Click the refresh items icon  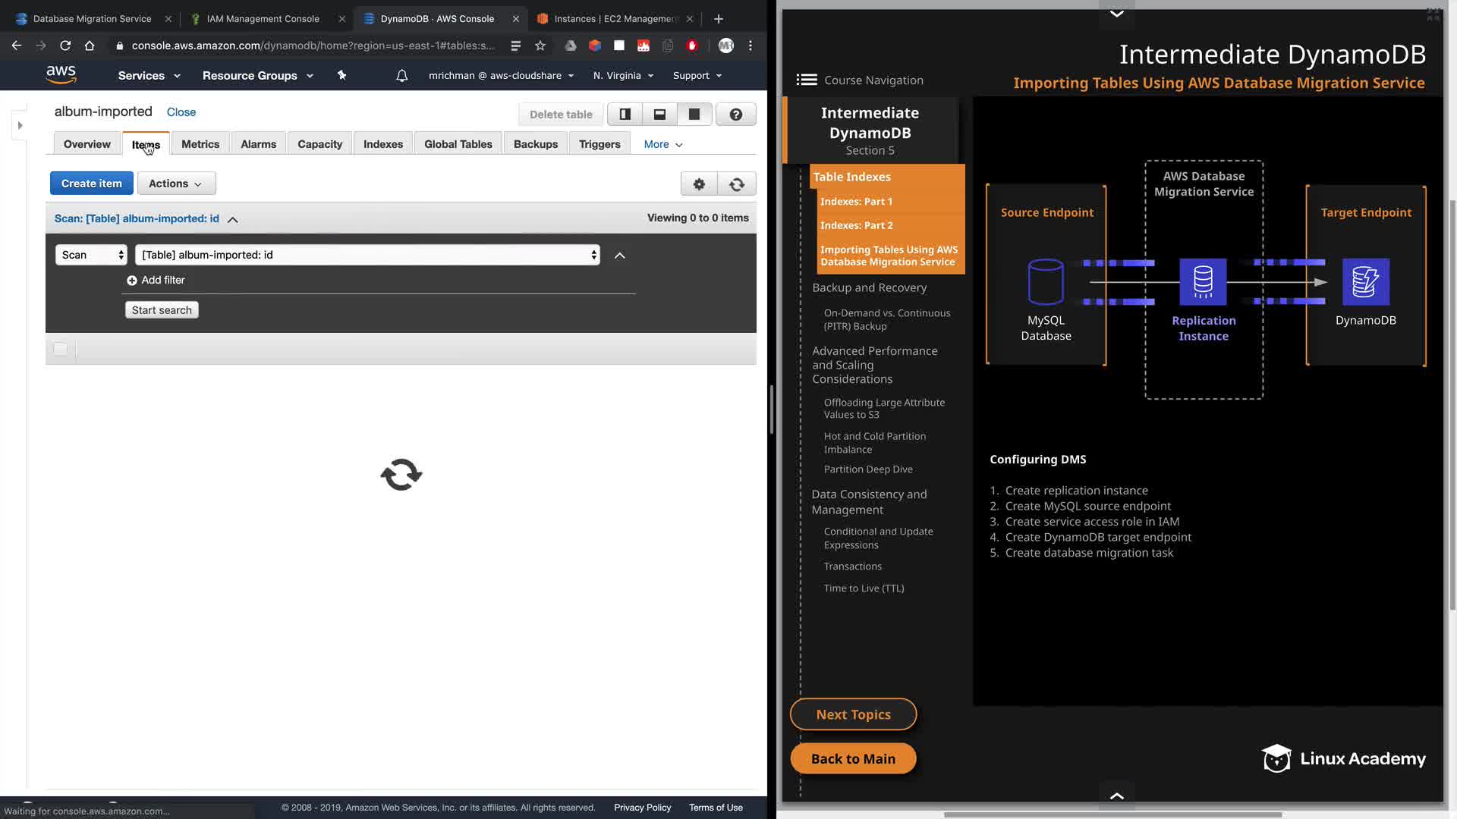coord(736,184)
